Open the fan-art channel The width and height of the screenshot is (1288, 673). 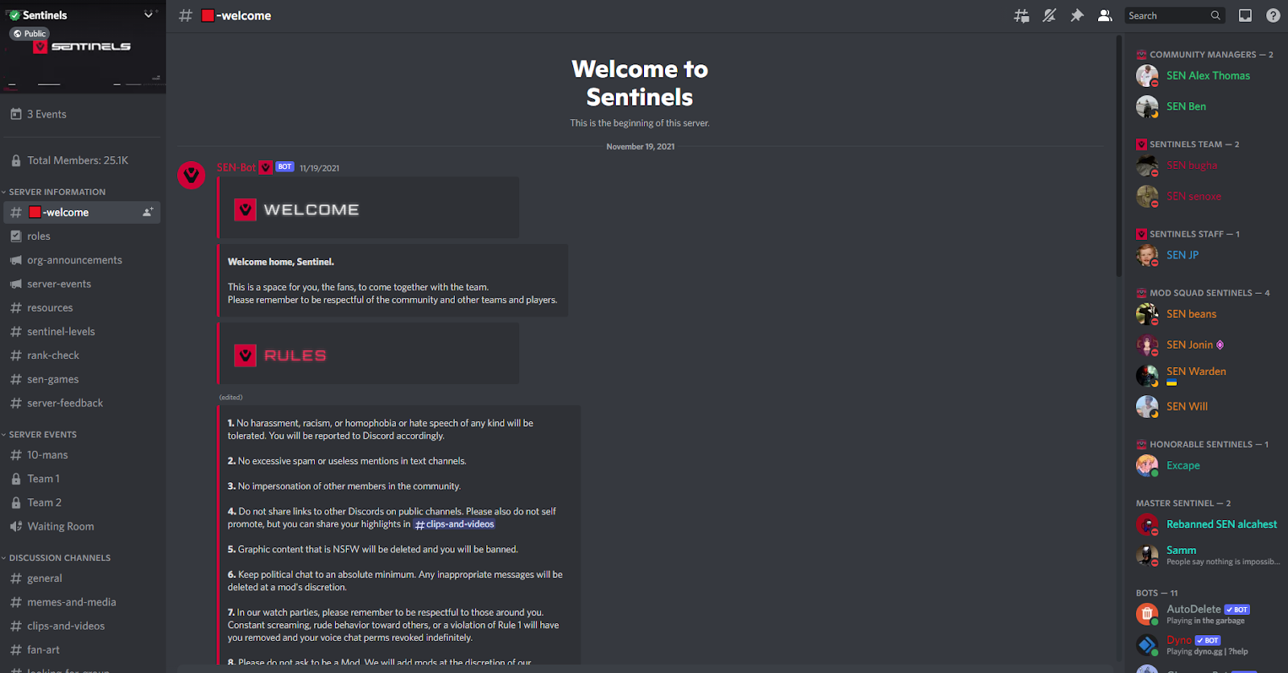82,650
